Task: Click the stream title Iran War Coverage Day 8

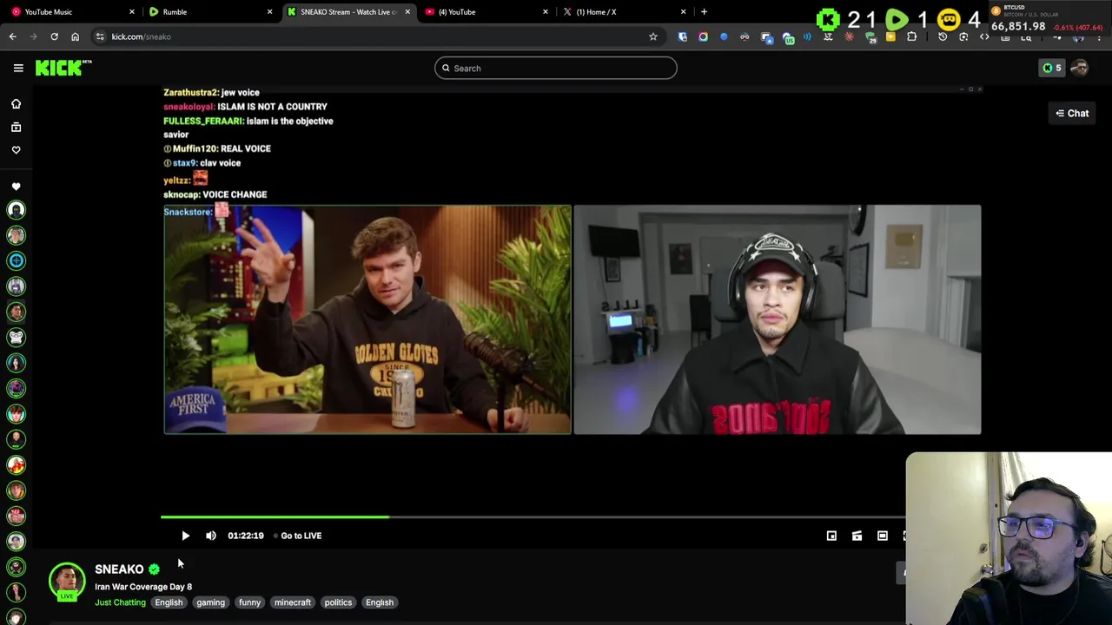Action: (143, 587)
